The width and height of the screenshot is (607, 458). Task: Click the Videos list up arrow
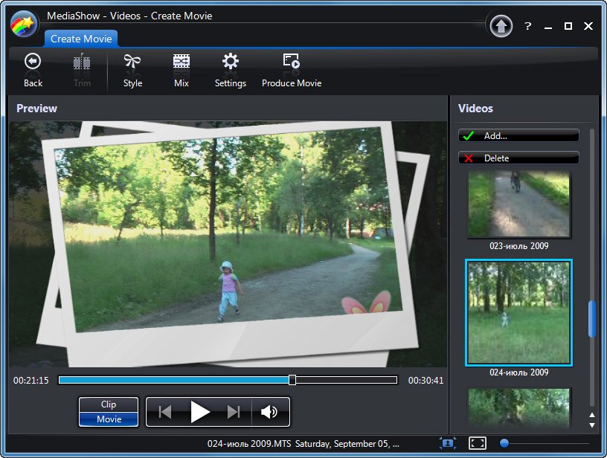(592, 415)
